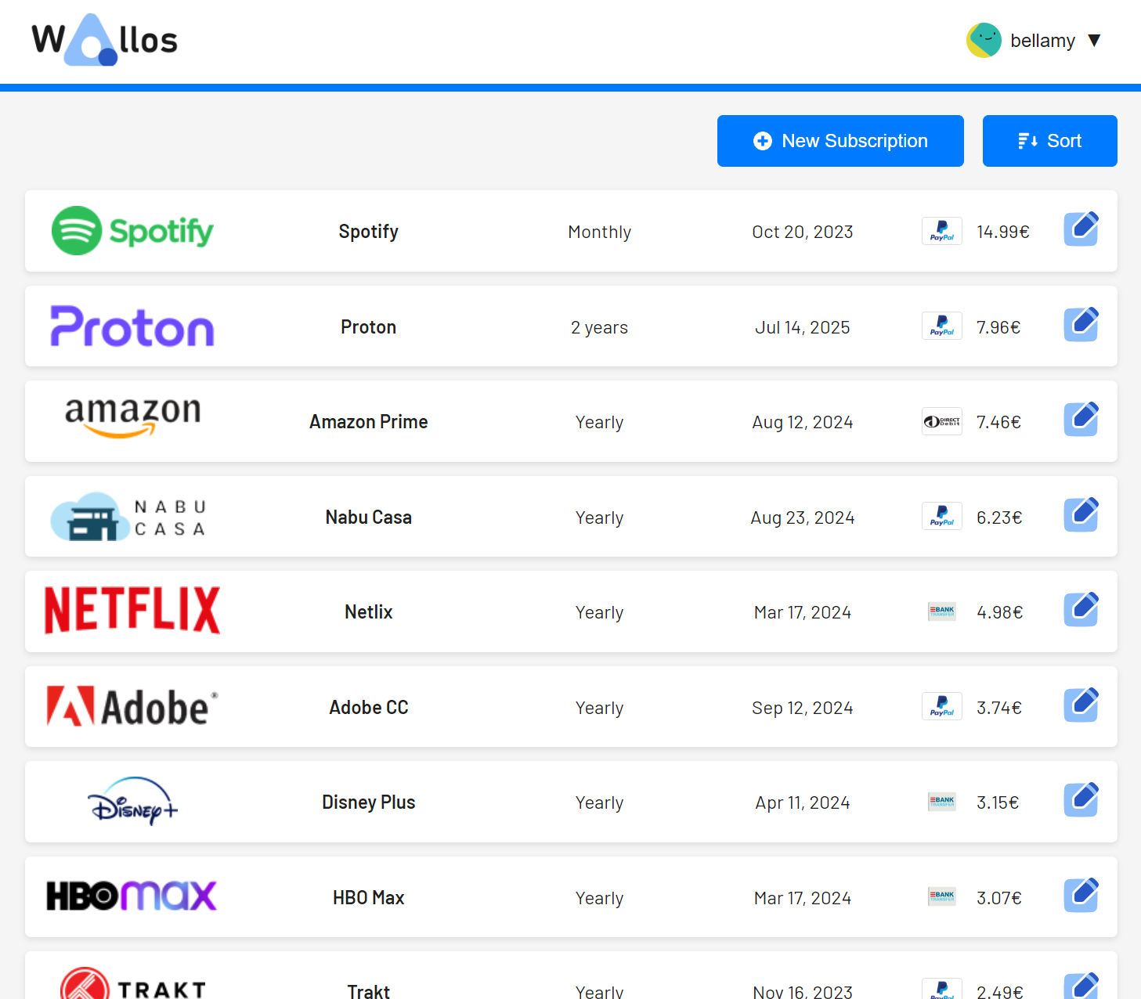Edit the Spotify subscription
The image size is (1141, 999).
click(x=1081, y=228)
